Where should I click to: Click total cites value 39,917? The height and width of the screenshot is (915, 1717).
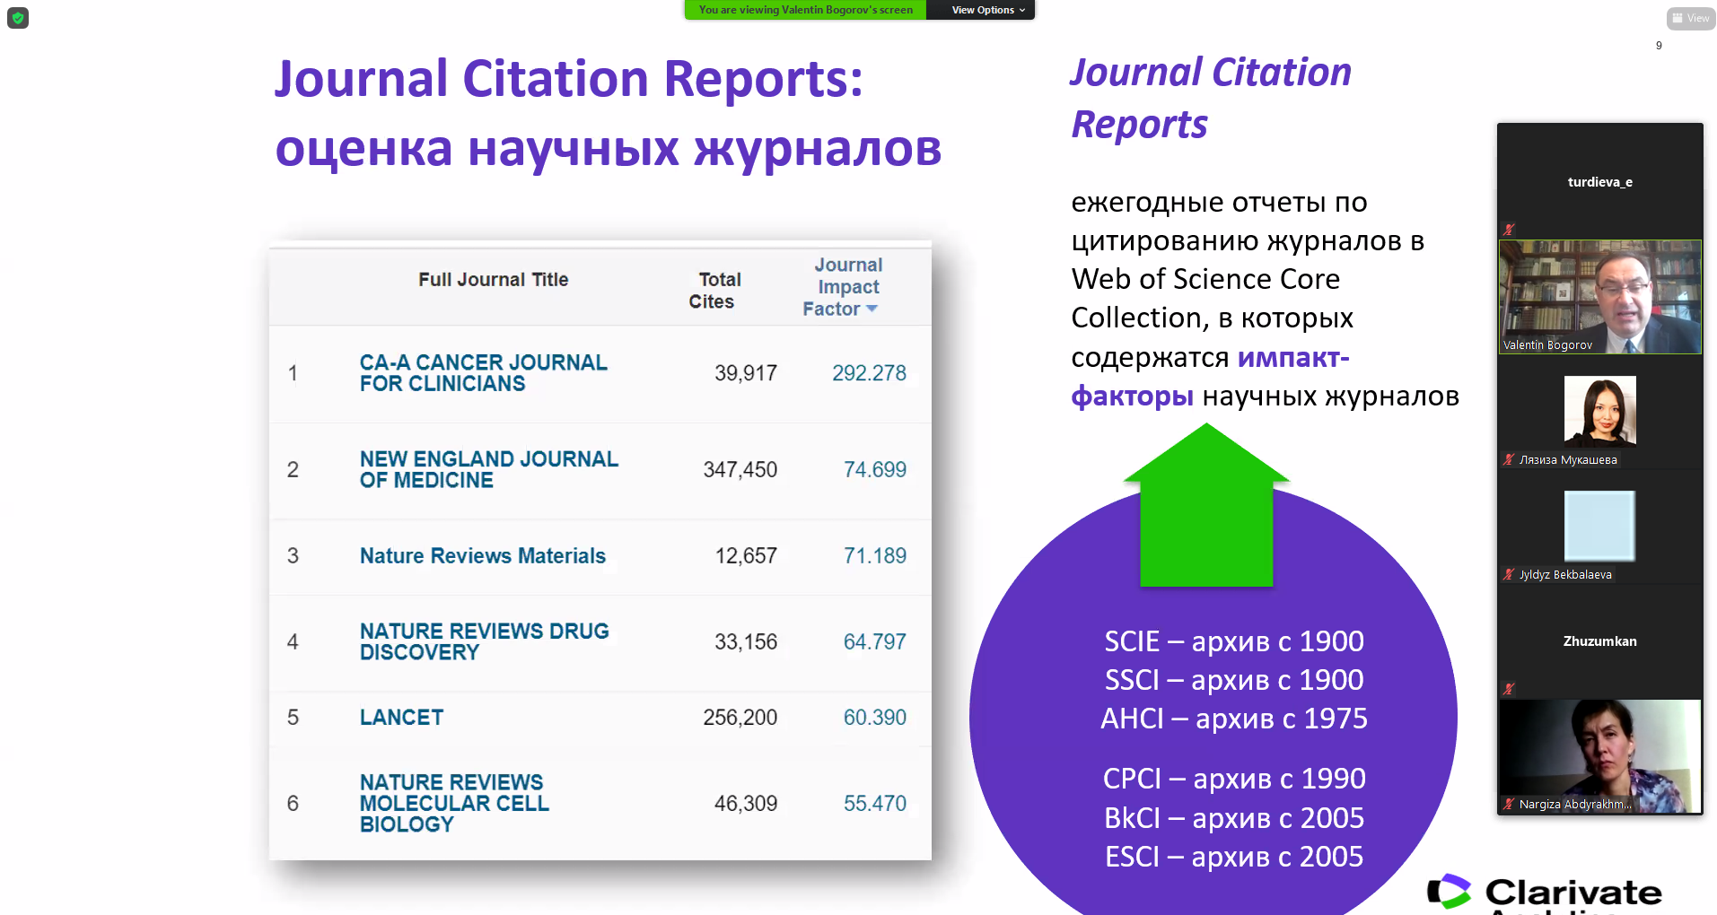point(745,373)
